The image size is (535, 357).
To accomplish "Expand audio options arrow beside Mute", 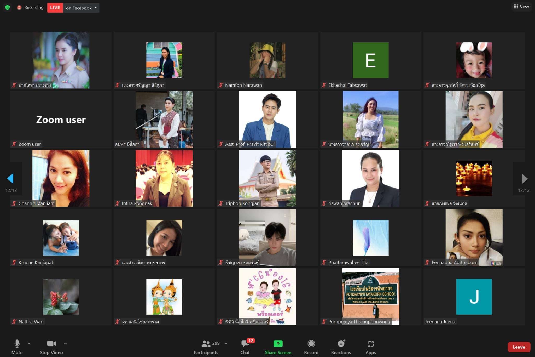I will (x=29, y=343).
